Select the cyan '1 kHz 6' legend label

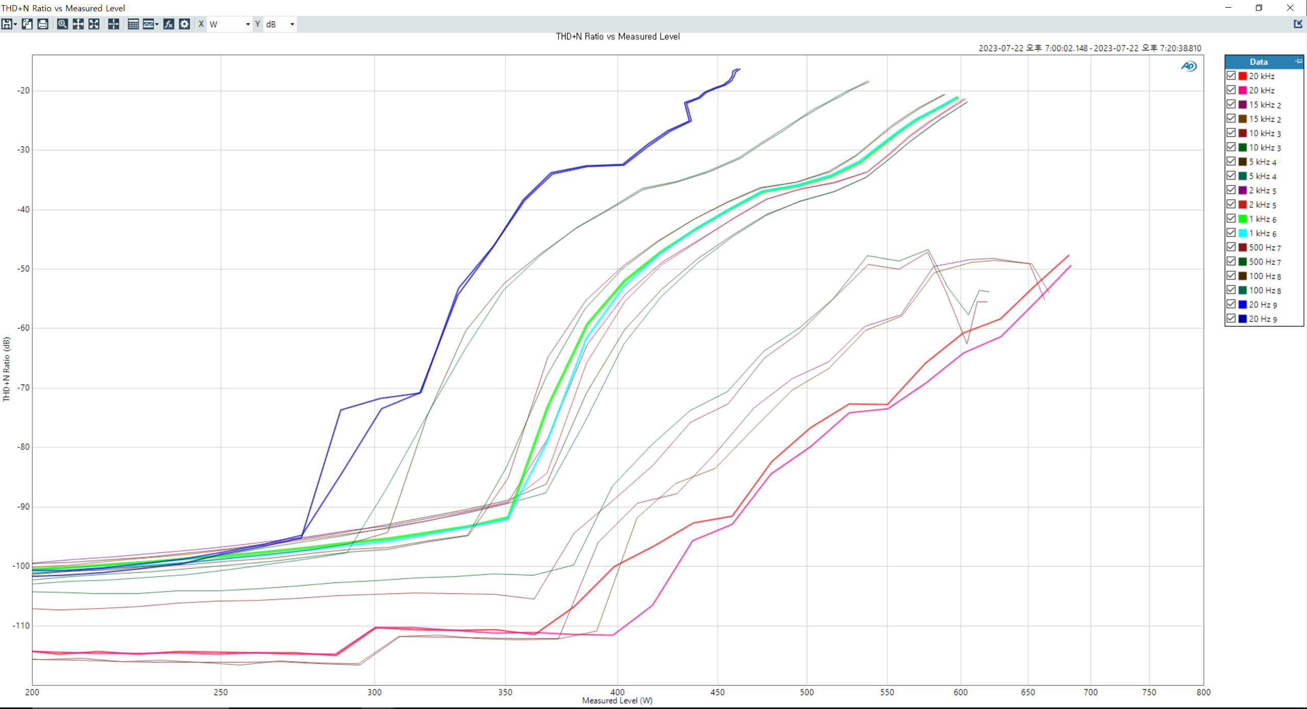pos(1263,233)
